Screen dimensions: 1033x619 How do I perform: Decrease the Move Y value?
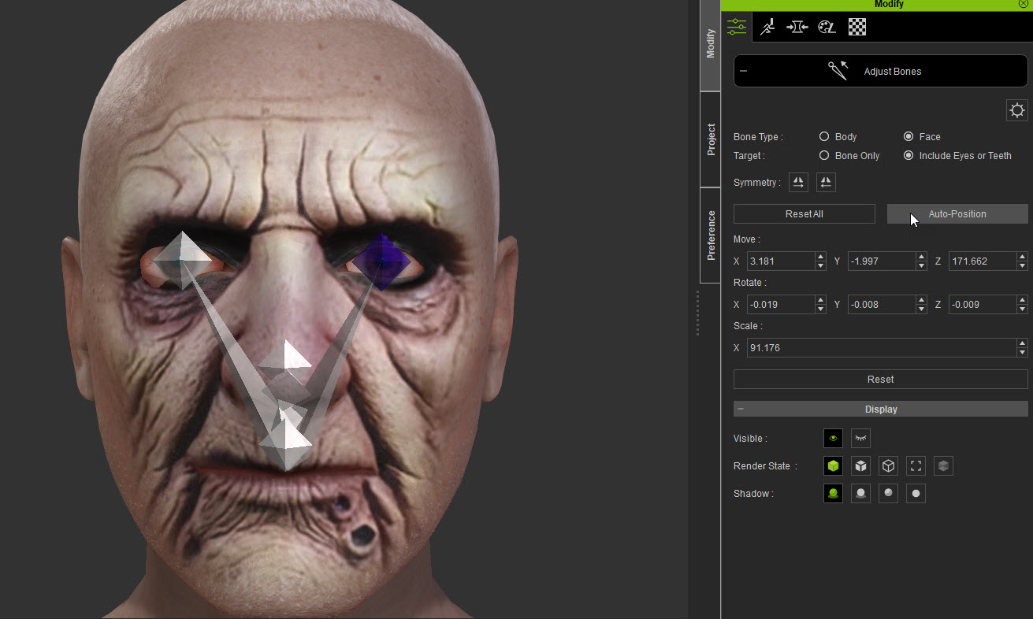921,265
